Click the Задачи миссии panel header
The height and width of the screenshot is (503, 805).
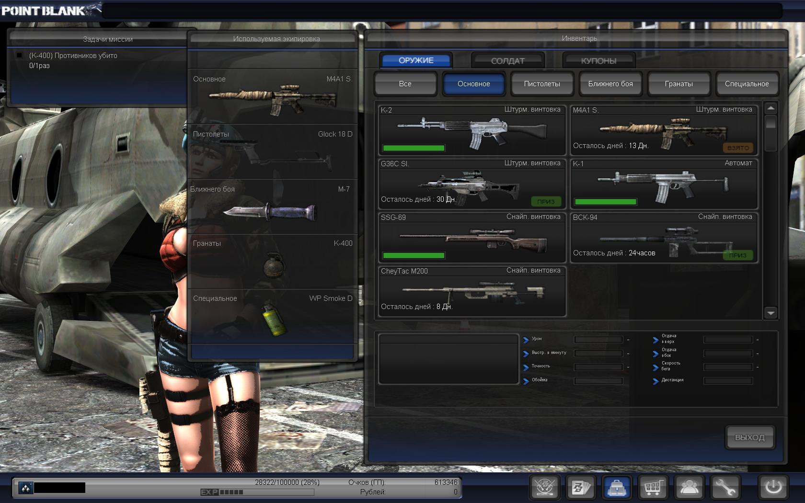coord(108,39)
